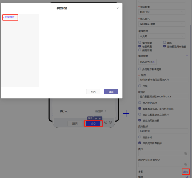192x178 pixels.
Task: Enable the 攜帶參數 checkbox
Action: coord(140,43)
